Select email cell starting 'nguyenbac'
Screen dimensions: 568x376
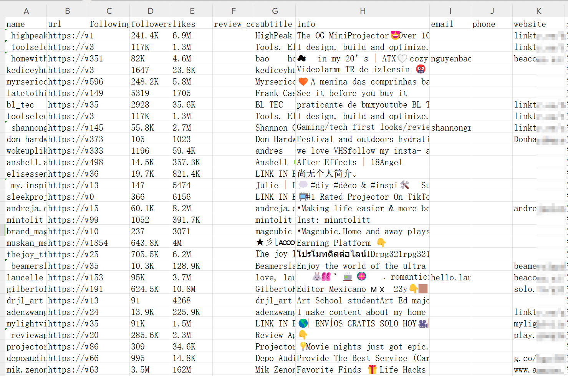point(450,58)
